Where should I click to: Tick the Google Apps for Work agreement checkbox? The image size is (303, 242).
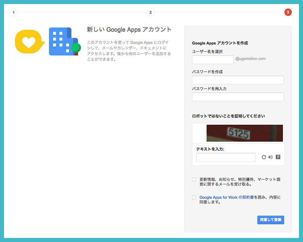[194, 197]
